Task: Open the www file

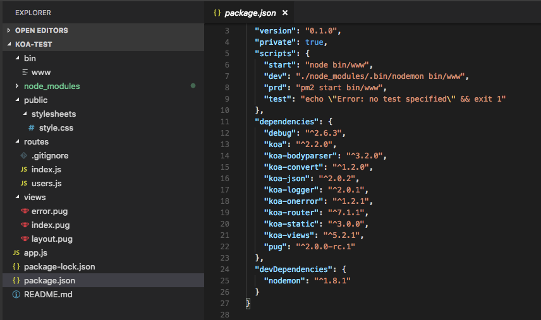Action: pyautogui.click(x=41, y=73)
